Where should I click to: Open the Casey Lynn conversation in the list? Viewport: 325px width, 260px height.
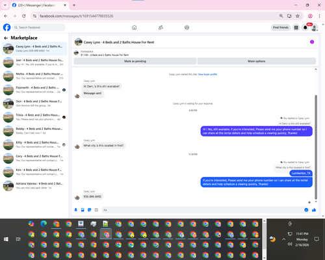pos(34,49)
